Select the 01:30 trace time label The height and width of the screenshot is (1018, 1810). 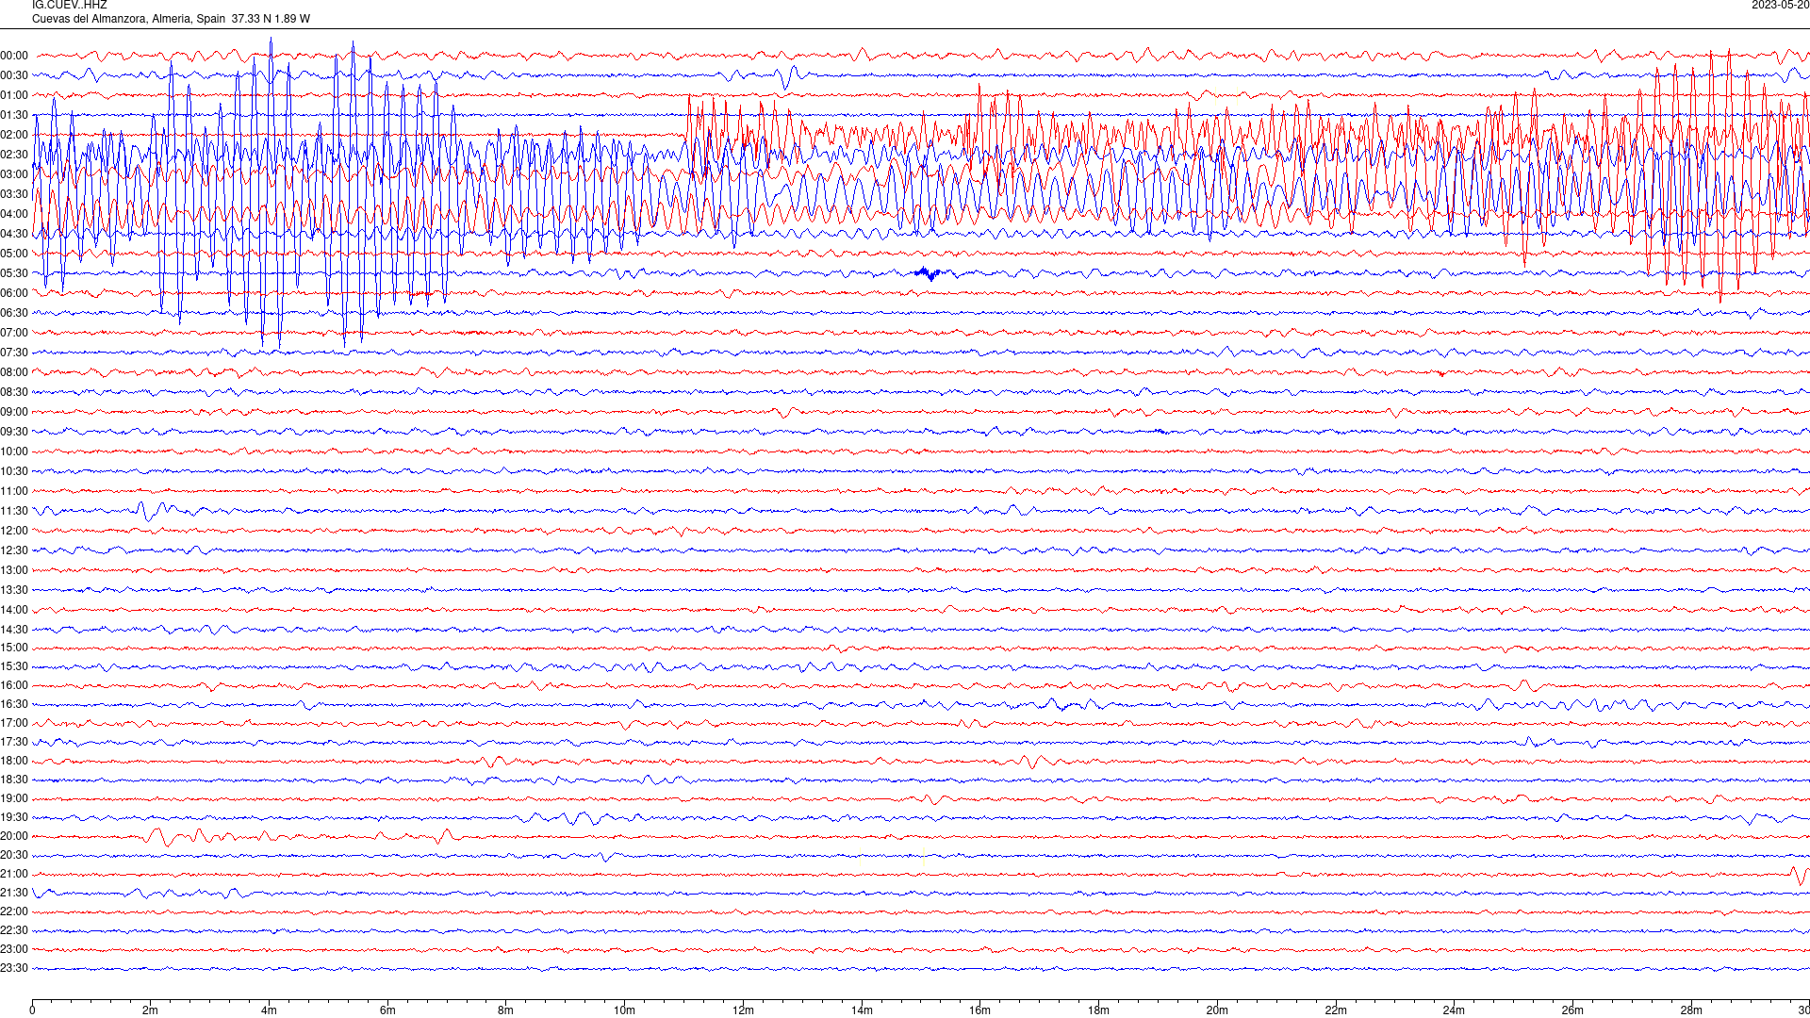14,115
